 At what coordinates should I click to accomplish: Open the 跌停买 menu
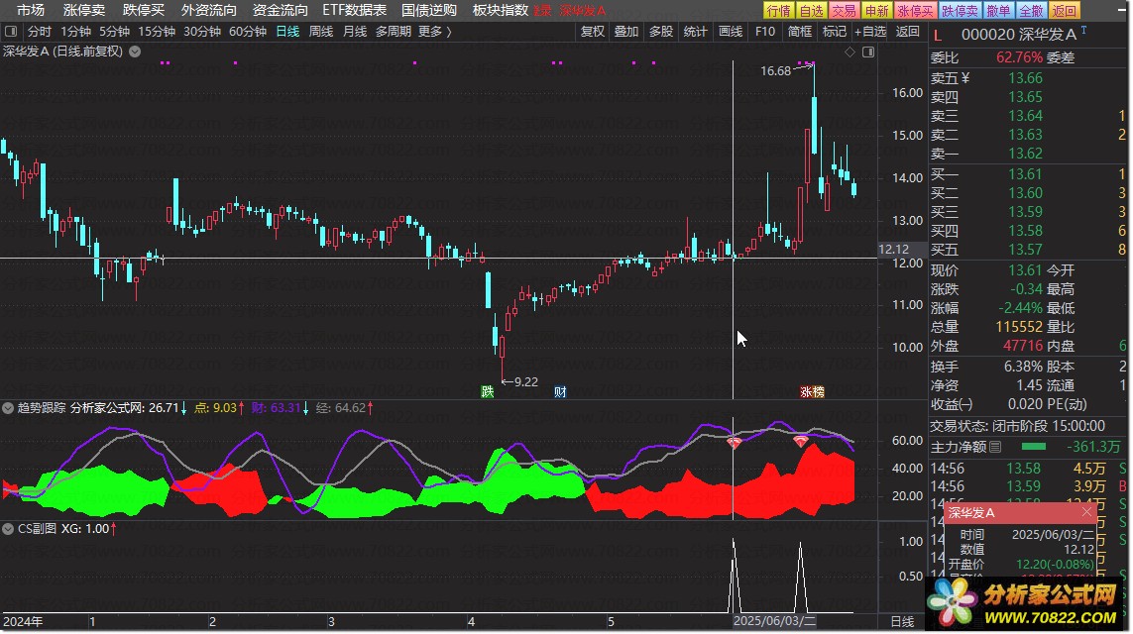point(143,10)
